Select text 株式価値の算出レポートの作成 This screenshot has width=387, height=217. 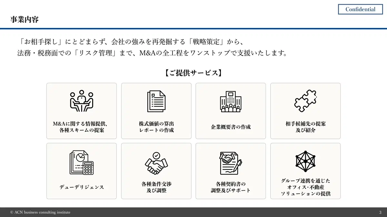click(156, 127)
